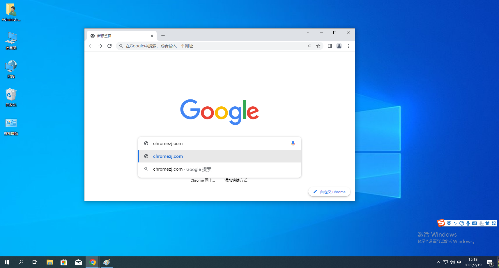Open Sogou account login icon
The height and width of the screenshot is (268, 499).
point(481,223)
